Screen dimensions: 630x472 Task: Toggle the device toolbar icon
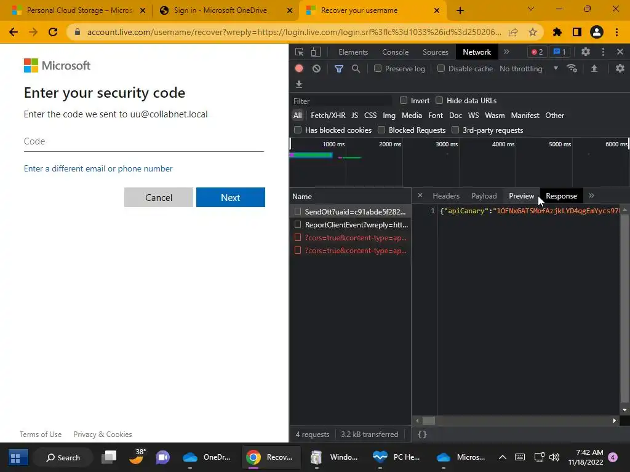[316, 52]
